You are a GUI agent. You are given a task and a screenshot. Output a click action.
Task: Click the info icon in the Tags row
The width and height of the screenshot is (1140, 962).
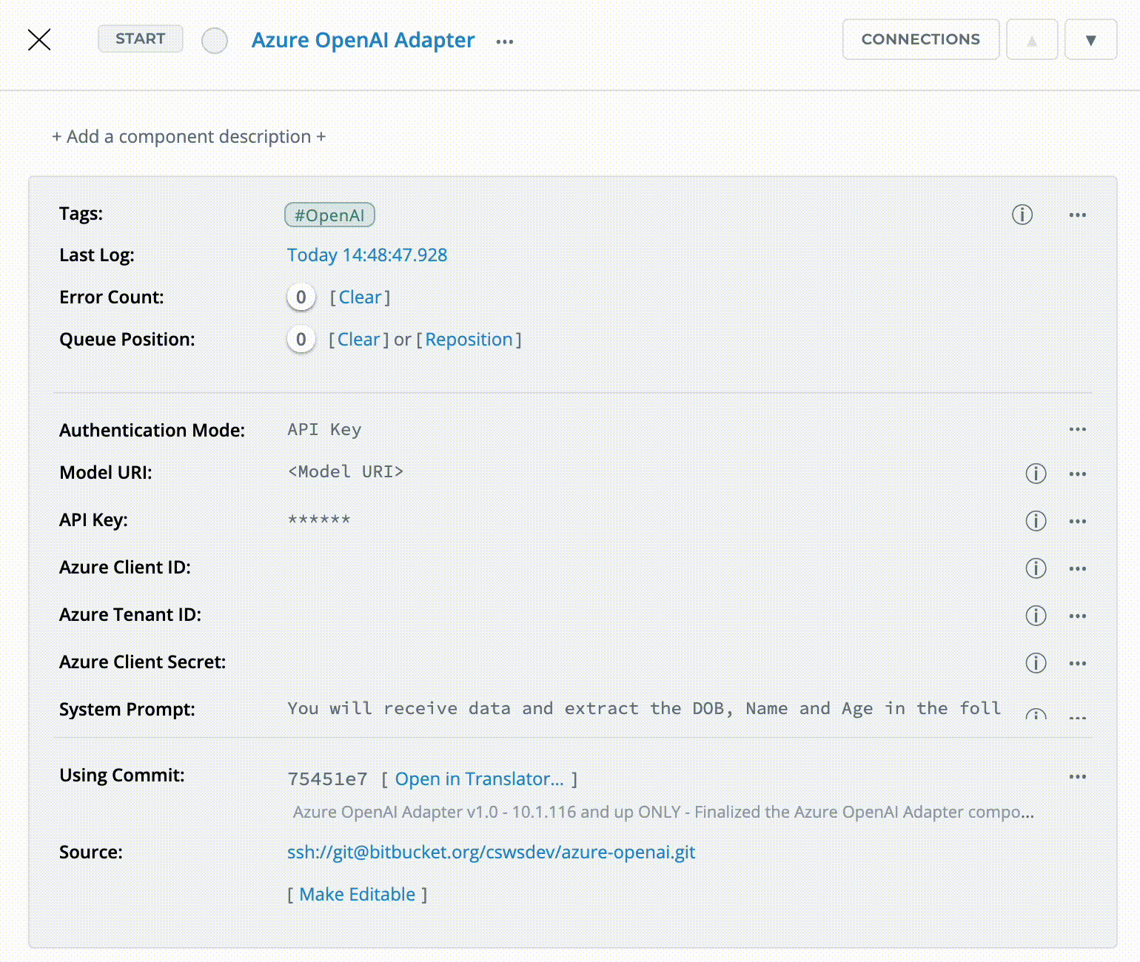click(1022, 215)
